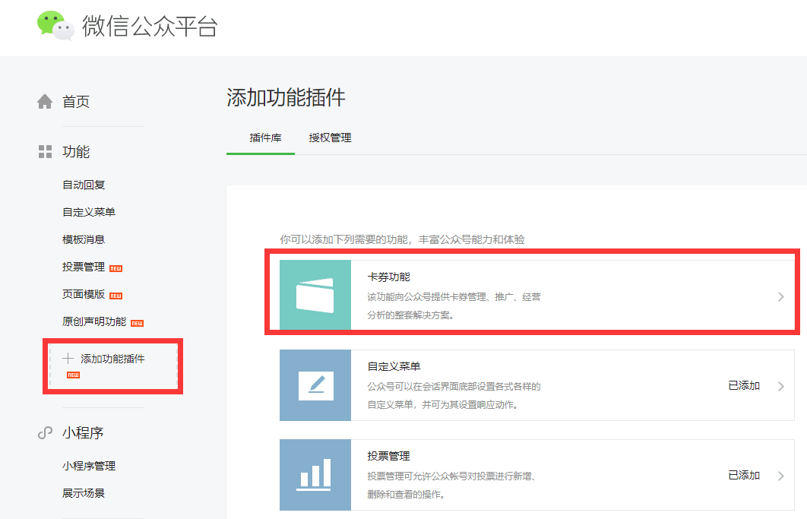Click the WeChat logo icon

55,25
